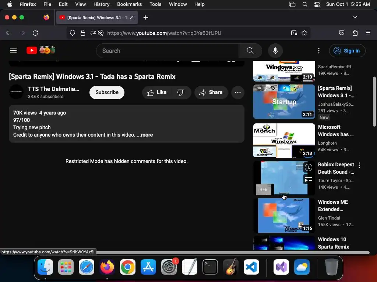Viewport: 377px width, 282px height.
Task: Expand the list all tabs chevron
Action: (x=355, y=17)
